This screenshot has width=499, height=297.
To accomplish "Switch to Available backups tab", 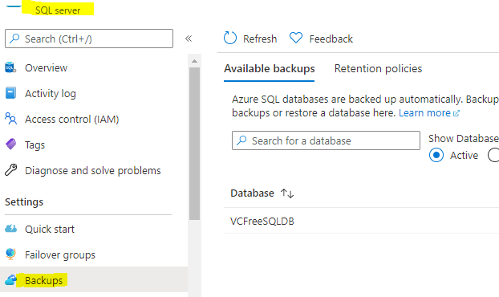I will point(270,68).
